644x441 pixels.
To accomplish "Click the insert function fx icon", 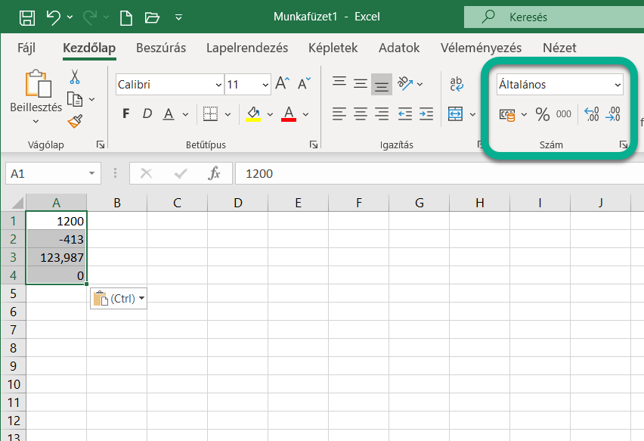I will [215, 173].
